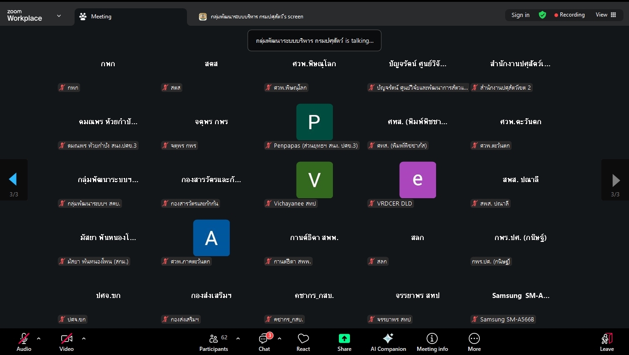This screenshot has width=629, height=355.
Task: Go to previous gallery page with left arrow
Action: [13, 180]
